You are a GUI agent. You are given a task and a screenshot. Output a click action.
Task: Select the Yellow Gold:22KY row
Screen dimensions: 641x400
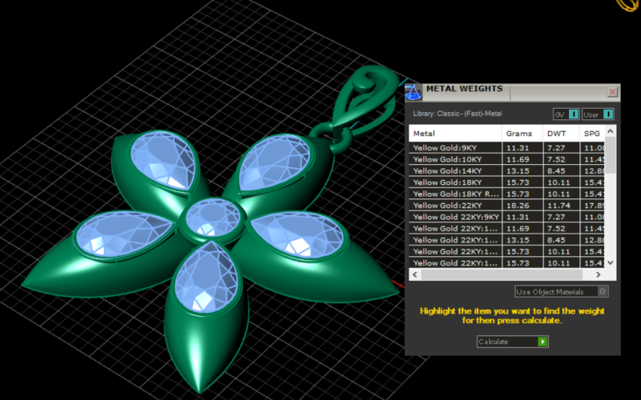pyautogui.click(x=506, y=206)
